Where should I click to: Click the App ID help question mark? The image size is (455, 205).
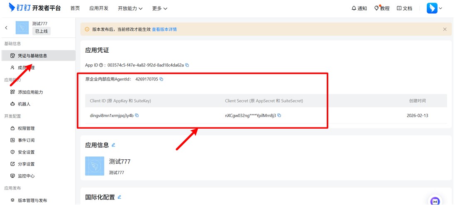tap(101, 65)
